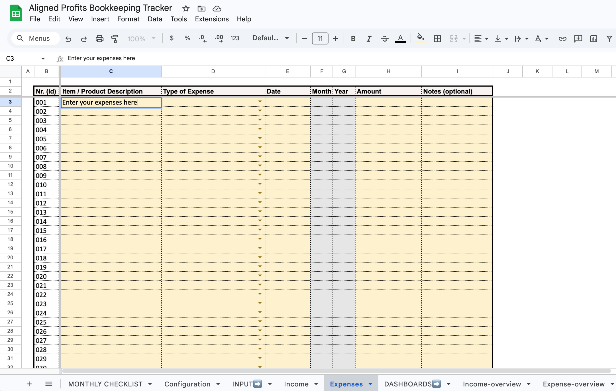Click the add comment icon

[x=578, y=38]
